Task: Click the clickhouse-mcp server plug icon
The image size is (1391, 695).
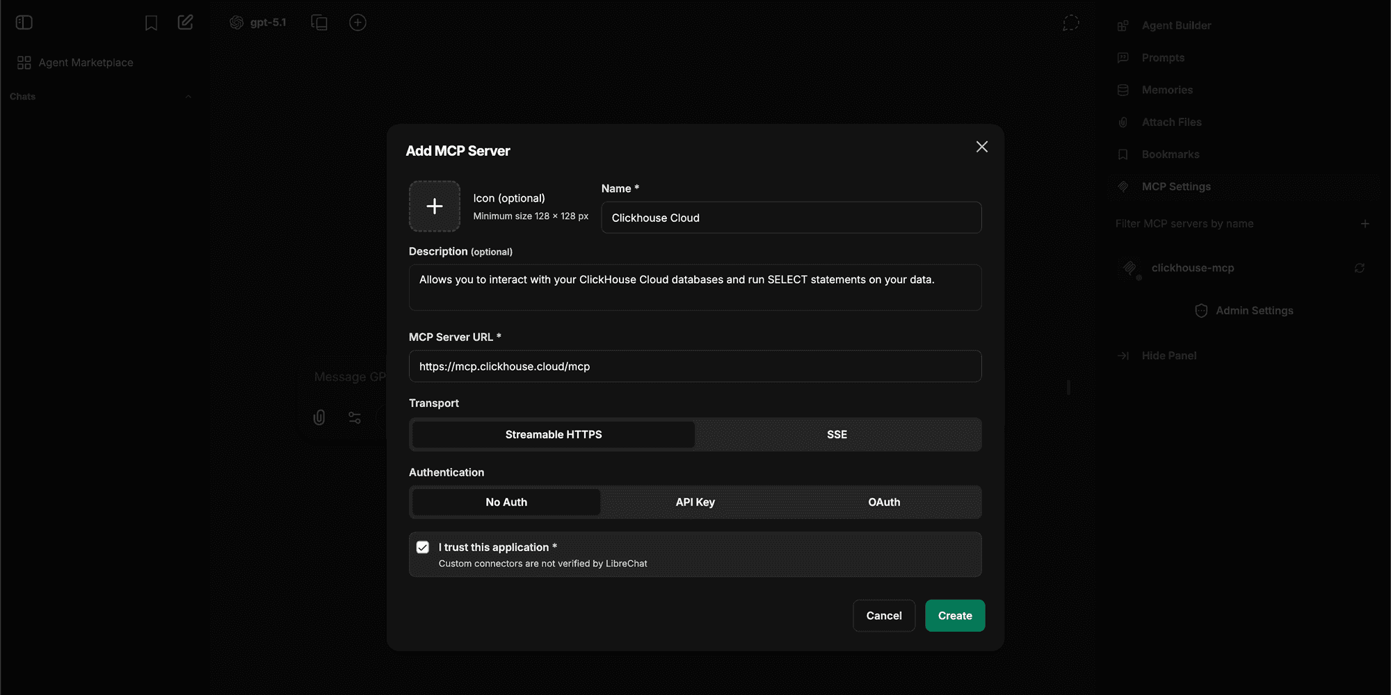Action: click(x=1130, y=268)
